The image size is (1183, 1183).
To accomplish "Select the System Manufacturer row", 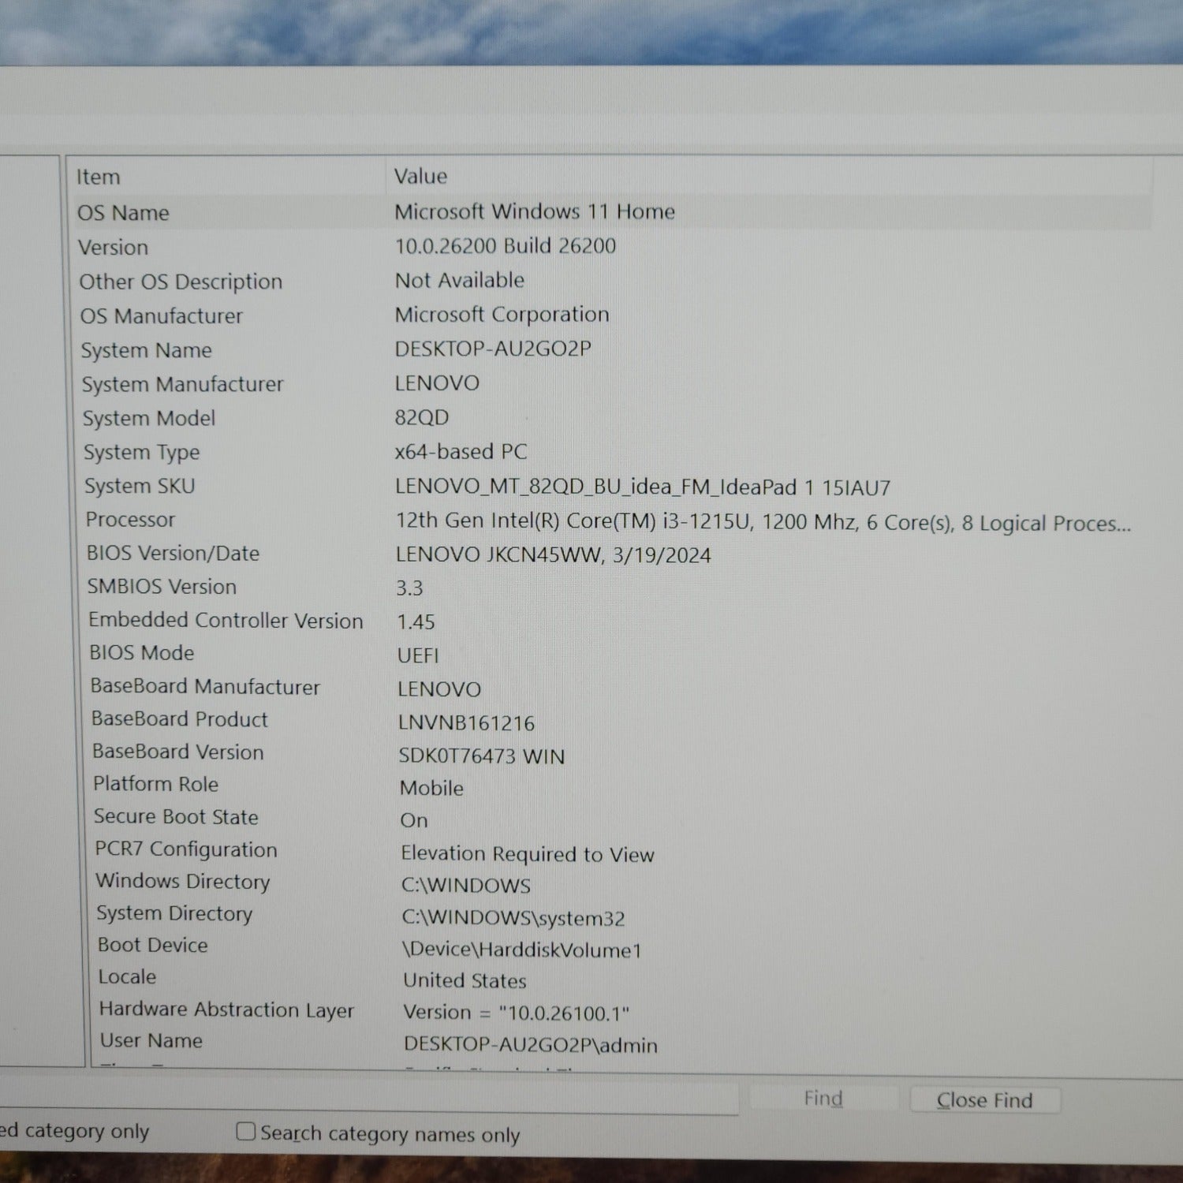I will pyautogui.click(x=182, y=384).
